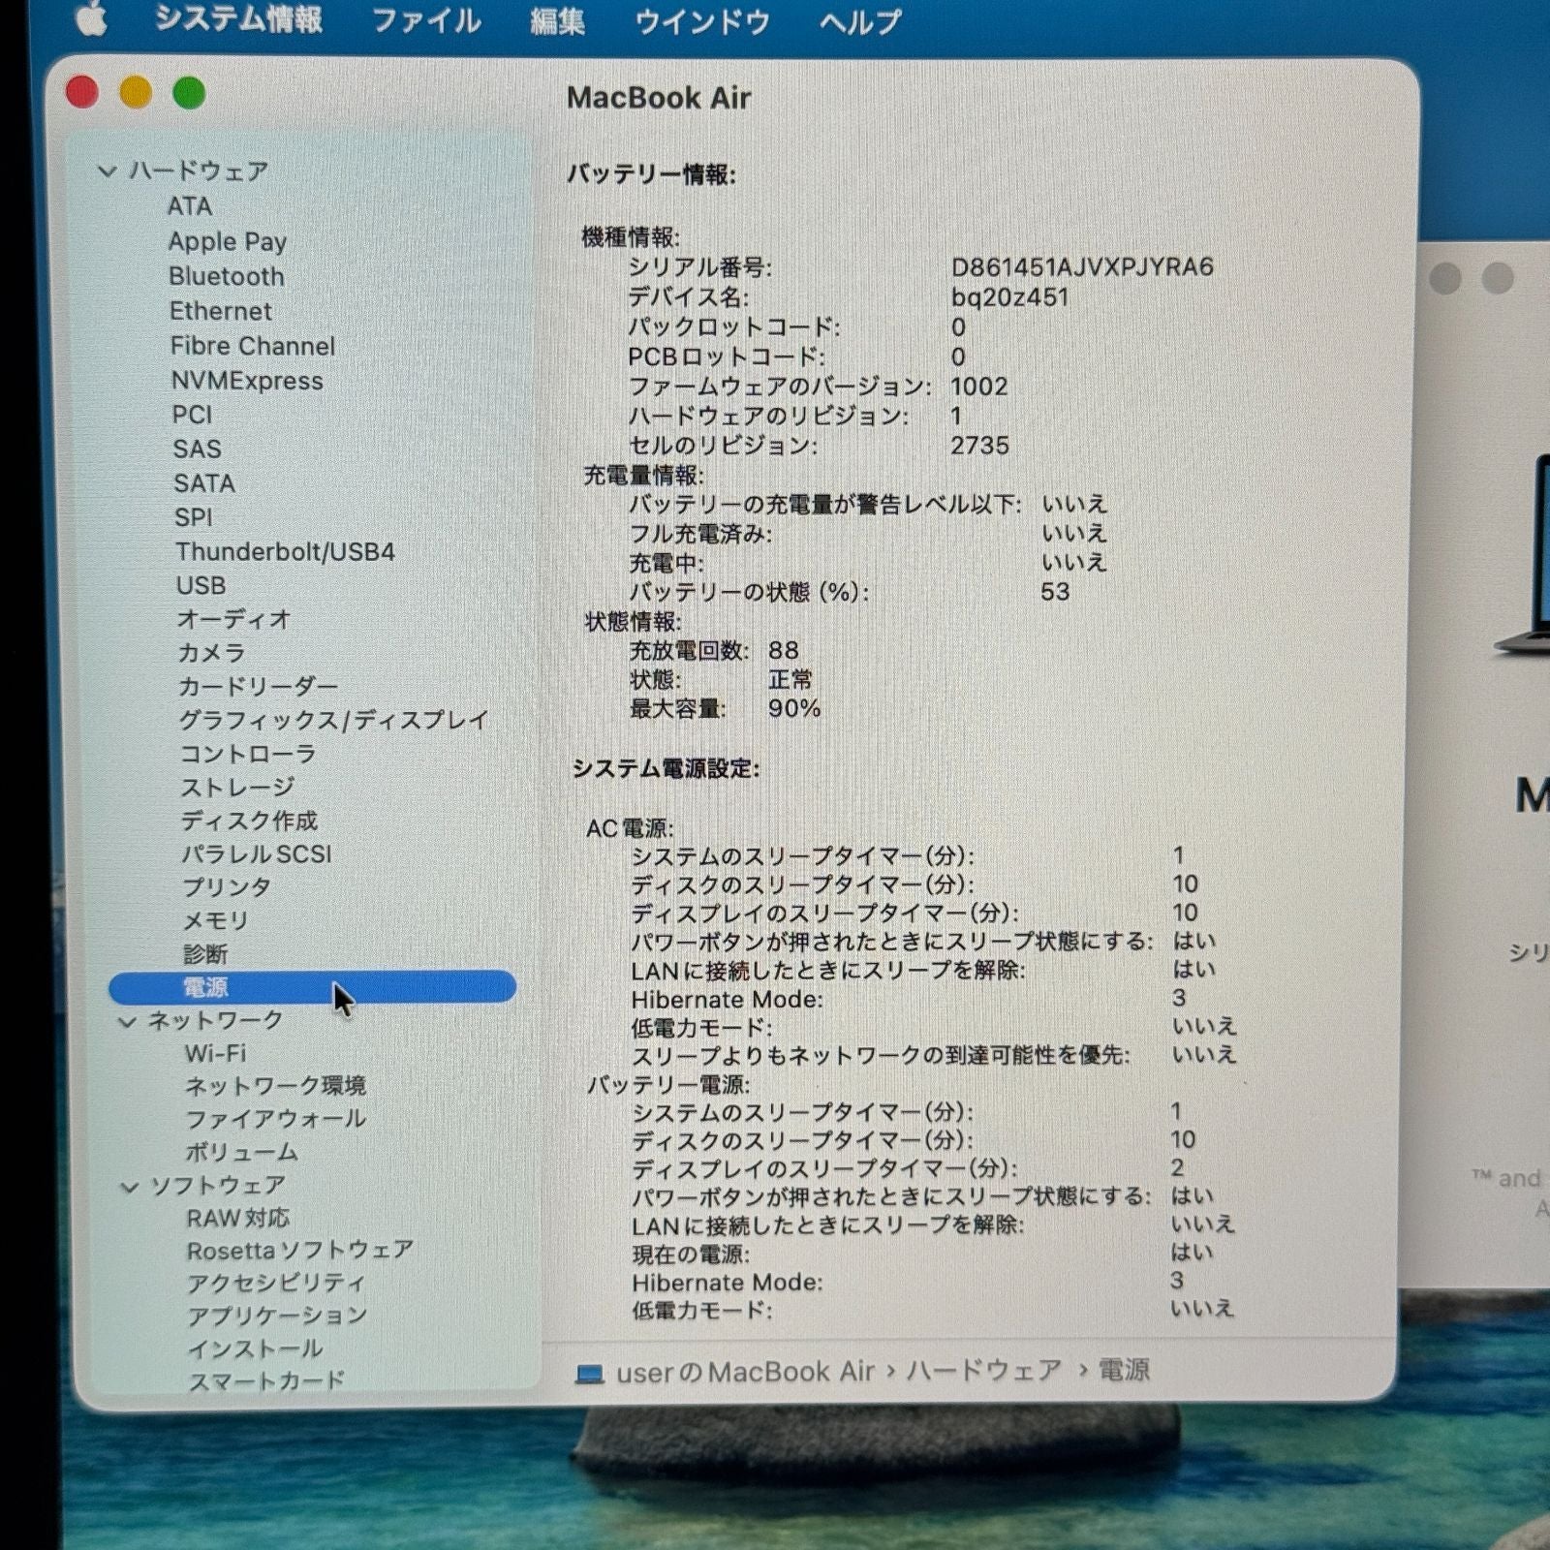Select Apple Pay in the sidebar
Viewport: 1550px width, 1550px height.
click(228, 241)
